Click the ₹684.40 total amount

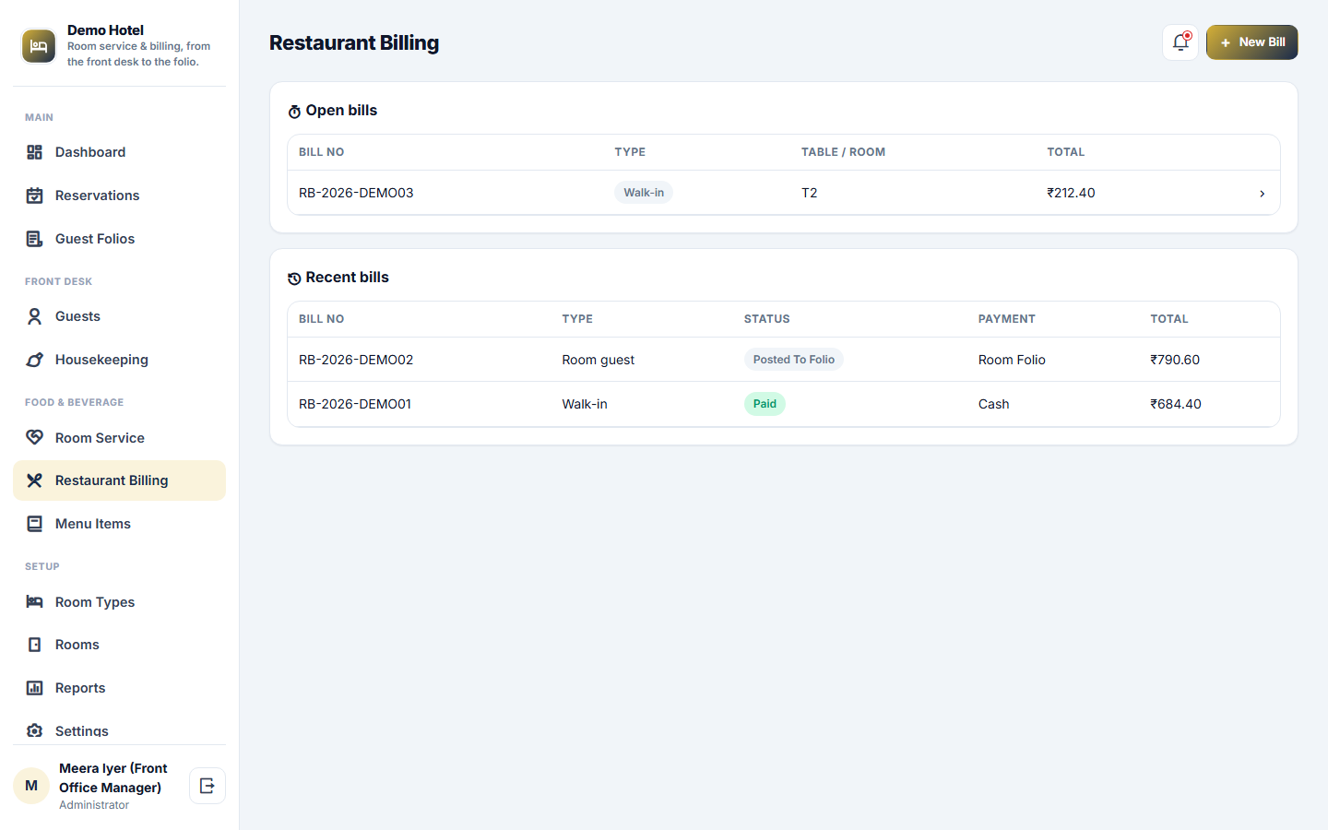[x=1176, y=404]
